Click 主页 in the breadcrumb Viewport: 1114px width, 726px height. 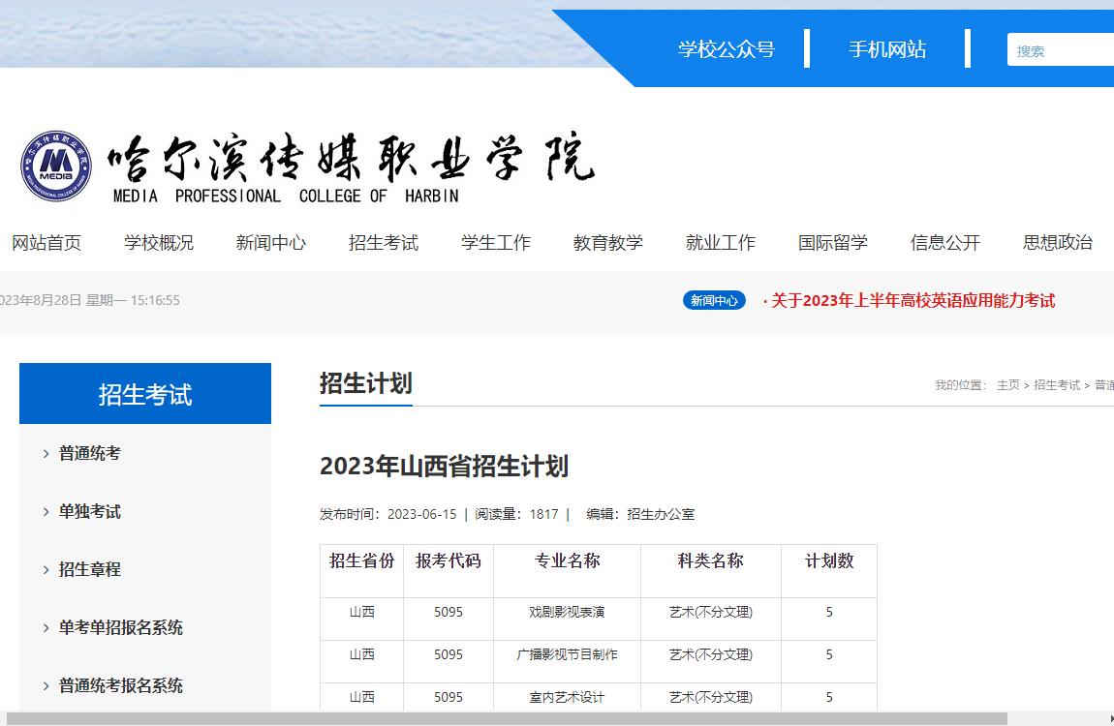pyautogui.click(x=1008, y=384)
